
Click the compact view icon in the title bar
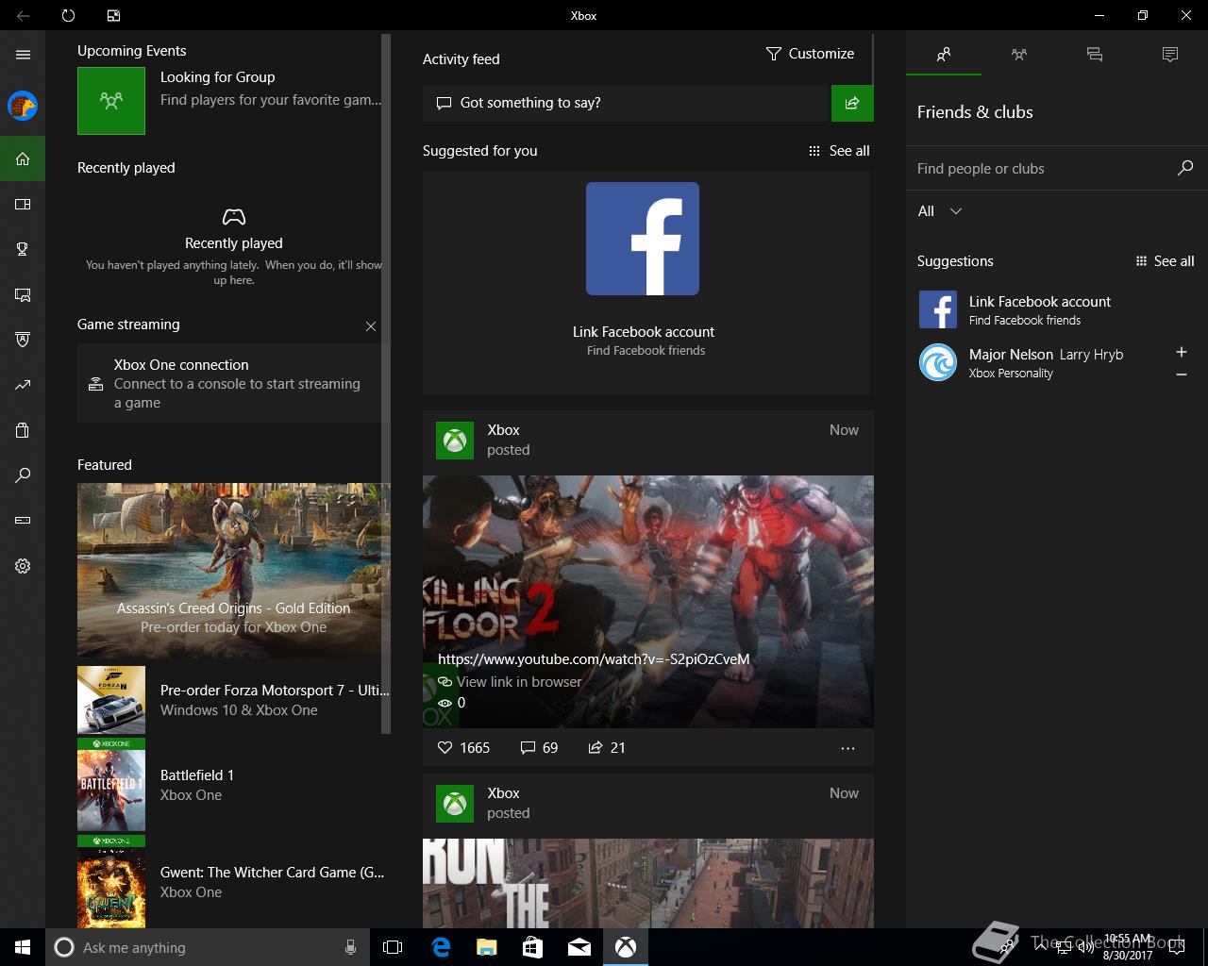113,15
